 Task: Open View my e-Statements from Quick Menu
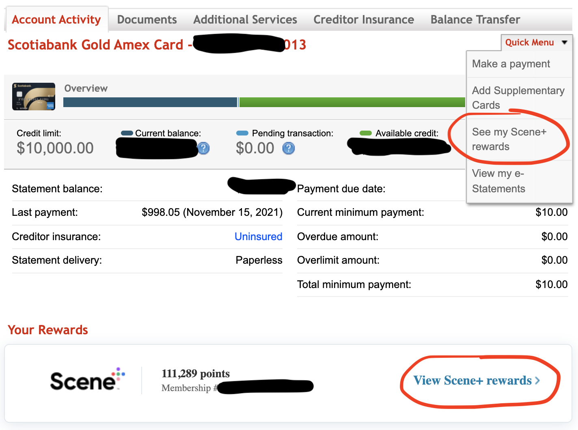point(498,181)
